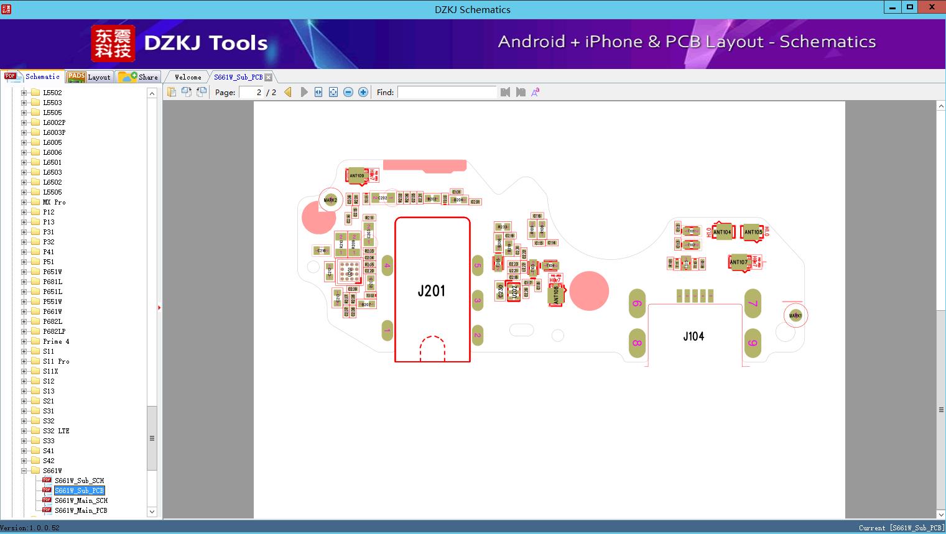Open the S661W_Sub_SCH PDF file
Image resolution: width=946 pixels, height=534 pixels.
(x=79, y=481)
